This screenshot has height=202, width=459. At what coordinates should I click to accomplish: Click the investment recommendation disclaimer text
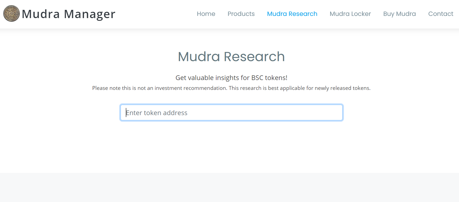[231, 88]
